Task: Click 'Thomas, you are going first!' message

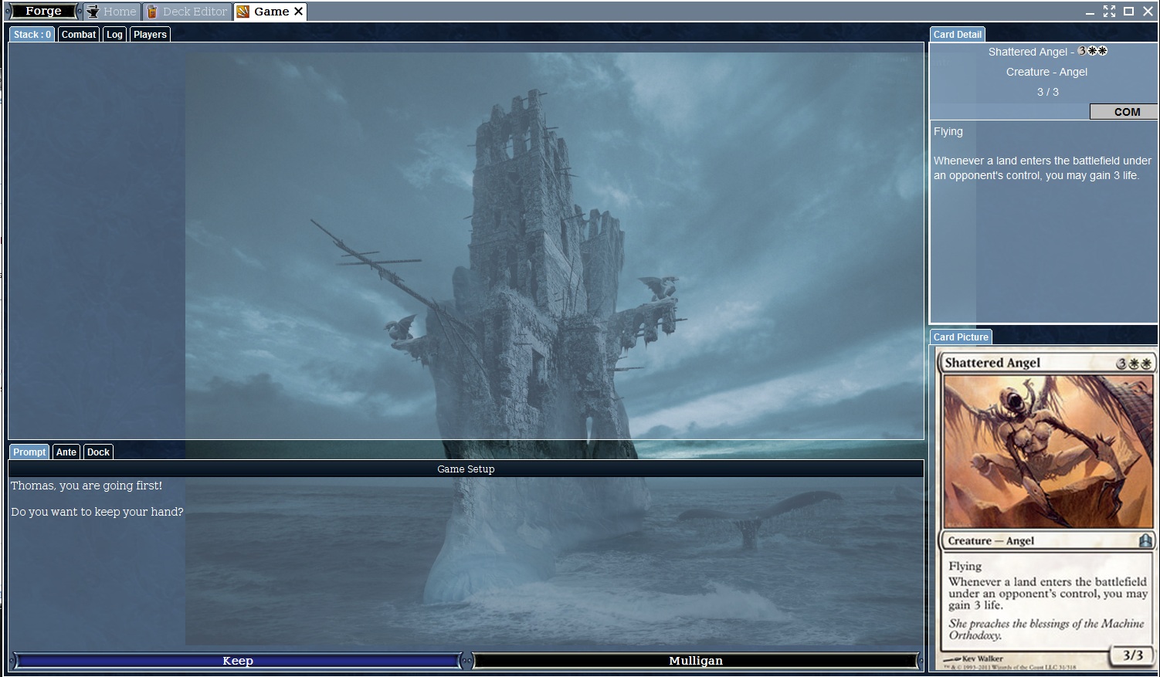Action: pos(86,486)
